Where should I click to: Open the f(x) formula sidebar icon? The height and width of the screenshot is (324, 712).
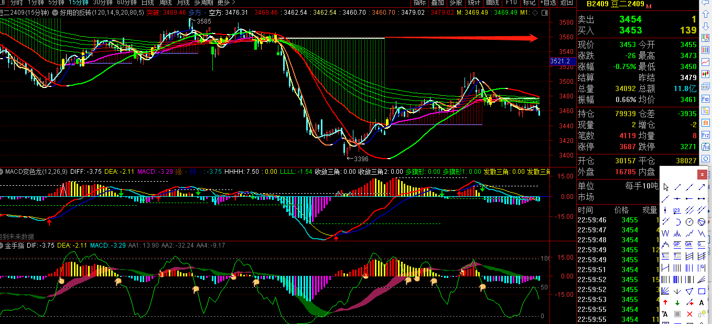pos(706,147)
